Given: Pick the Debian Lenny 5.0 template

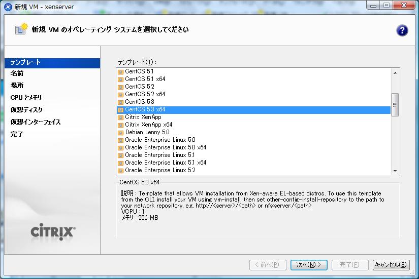Looking at the screenshot, I should tap(253, 132).
